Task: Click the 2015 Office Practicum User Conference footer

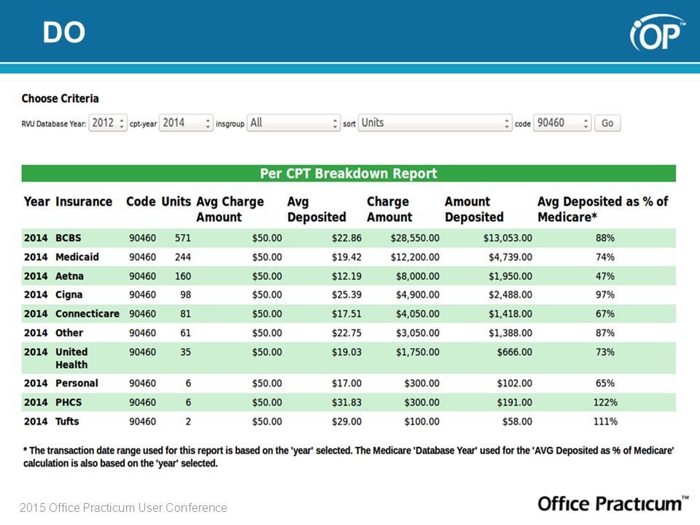Action: point(123,508)
